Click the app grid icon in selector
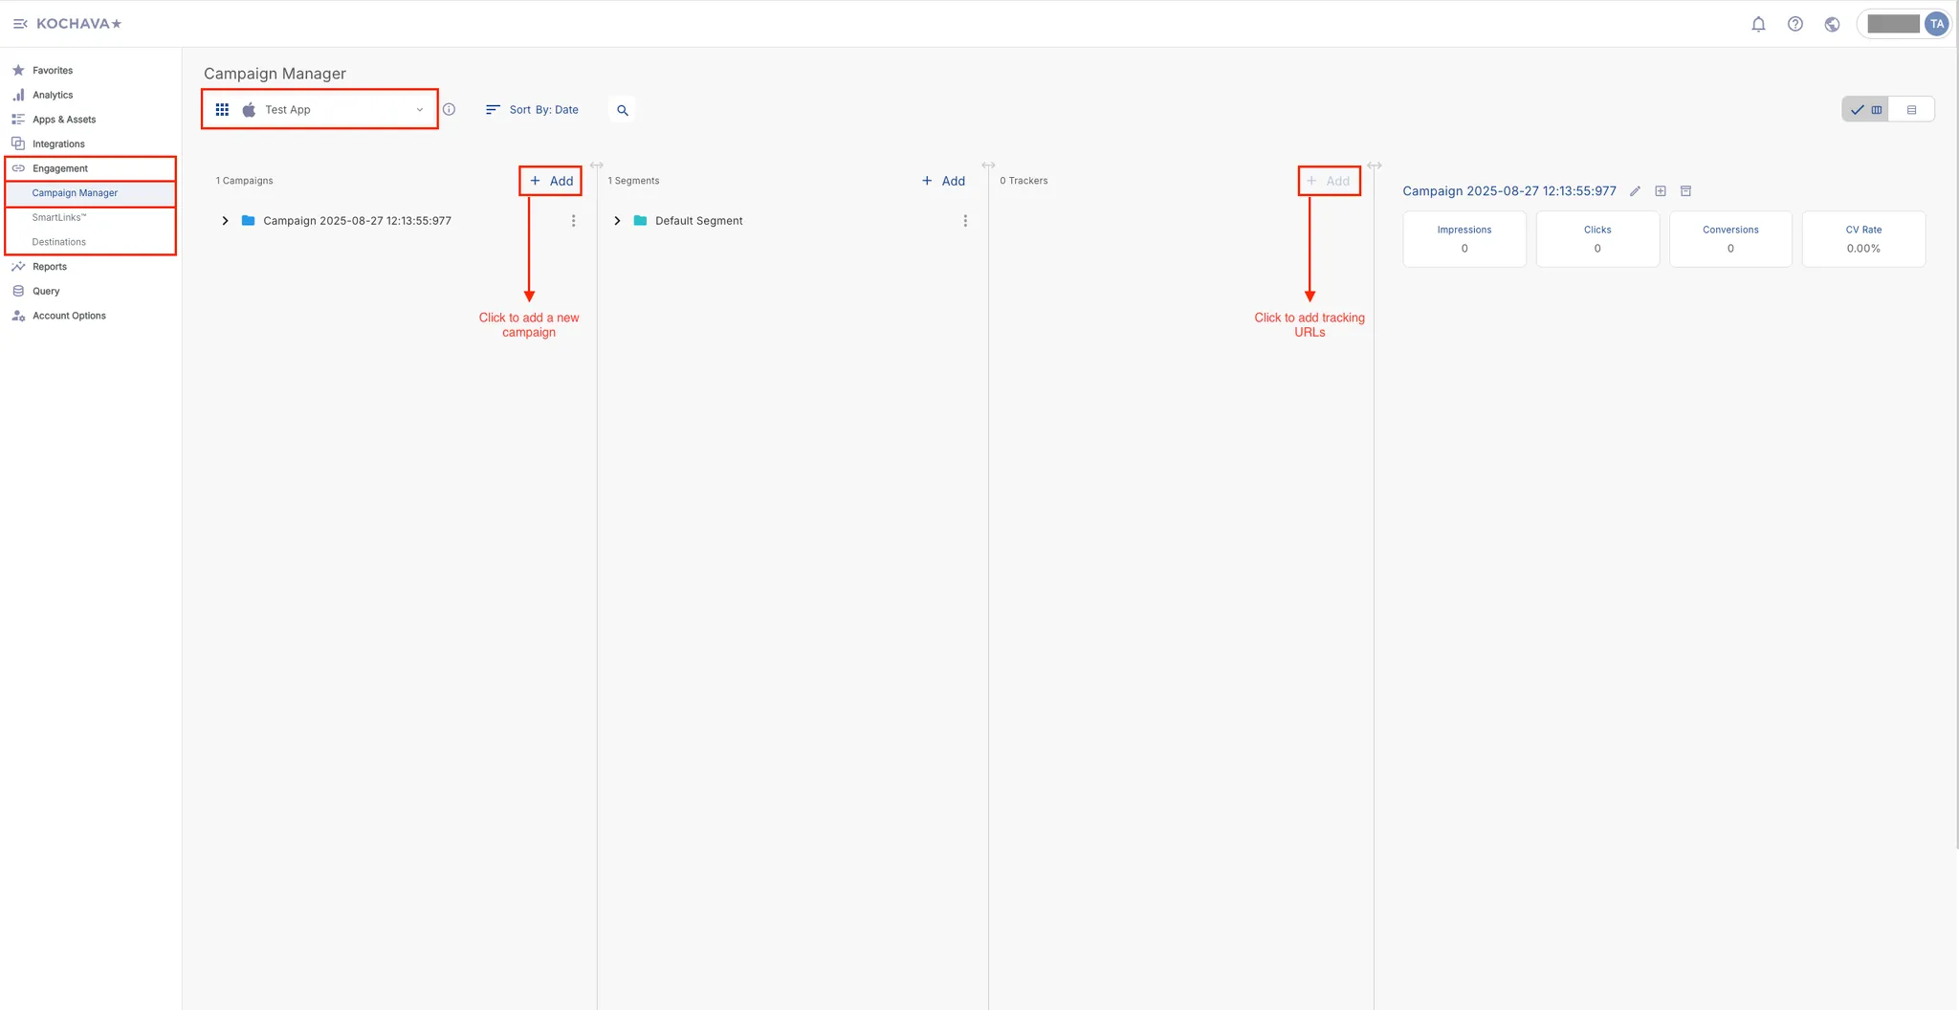The width and height of the screenshot is (1959, 1010). pyautogui.click(x=222, y=110)
